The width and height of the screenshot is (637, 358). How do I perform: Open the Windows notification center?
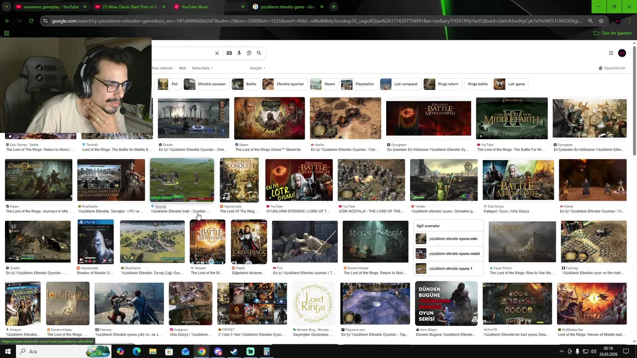(x=627, y=352)
